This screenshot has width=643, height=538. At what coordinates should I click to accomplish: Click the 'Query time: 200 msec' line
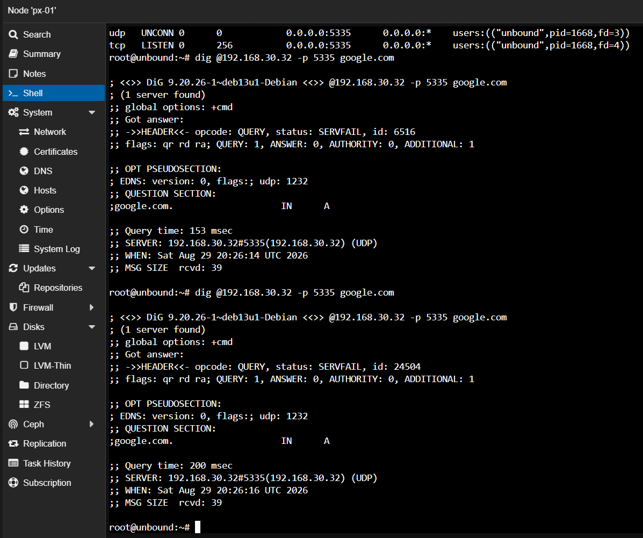click(x=171, y=465)
